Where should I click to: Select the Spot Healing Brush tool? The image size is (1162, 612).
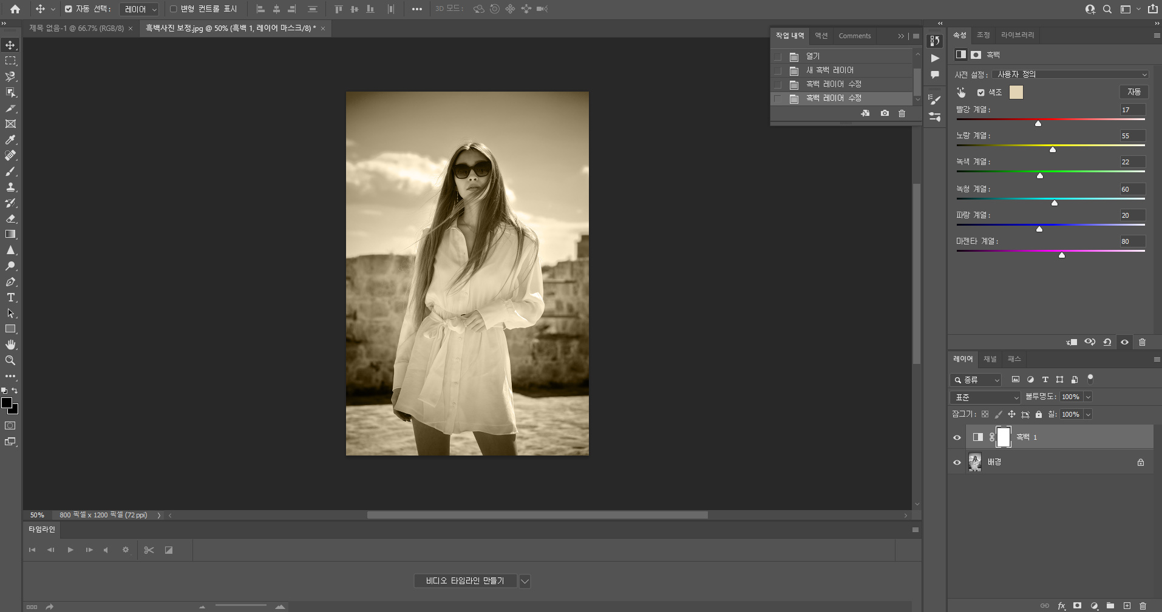coord(10,155)
